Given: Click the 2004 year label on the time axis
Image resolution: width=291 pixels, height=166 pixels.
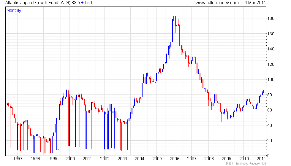Looking at the screenshot, I should pyautogui.click(x=140, y=159).
